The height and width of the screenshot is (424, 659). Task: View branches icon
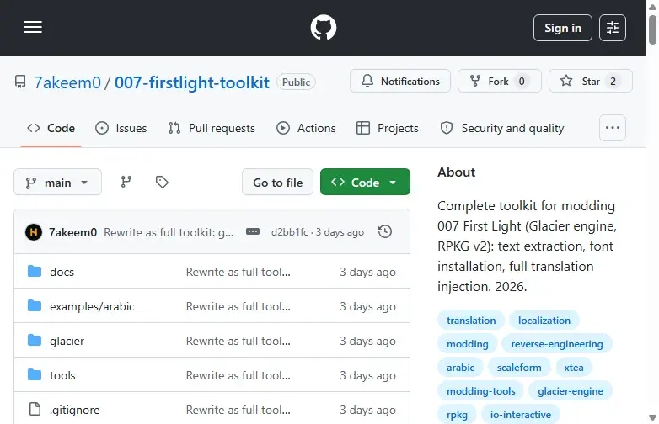click(126, 182)
